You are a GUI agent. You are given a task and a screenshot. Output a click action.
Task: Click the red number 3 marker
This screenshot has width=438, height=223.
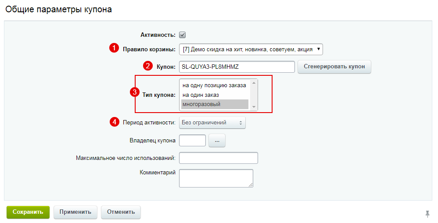click(135, 92)
